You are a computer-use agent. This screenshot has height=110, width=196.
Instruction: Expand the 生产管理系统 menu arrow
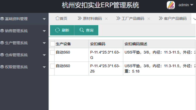tap(44, 43)
